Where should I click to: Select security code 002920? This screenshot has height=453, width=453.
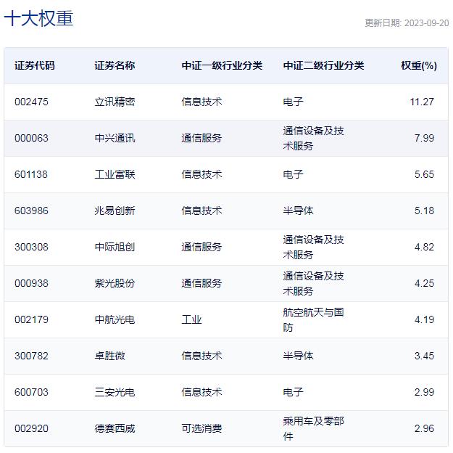pos(31,429)
